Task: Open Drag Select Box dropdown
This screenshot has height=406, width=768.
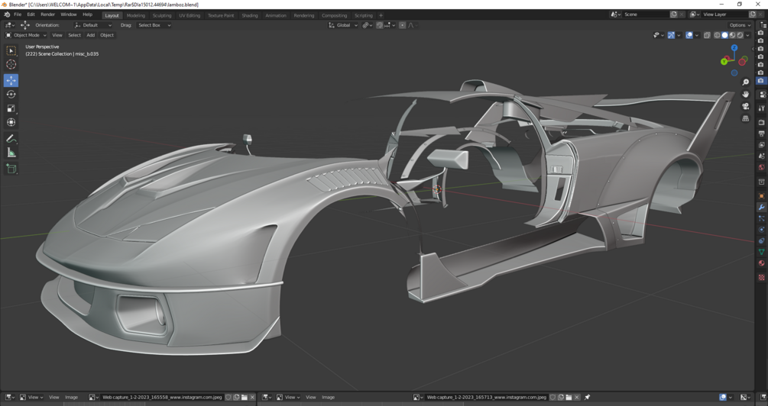Action: [154, 25]
